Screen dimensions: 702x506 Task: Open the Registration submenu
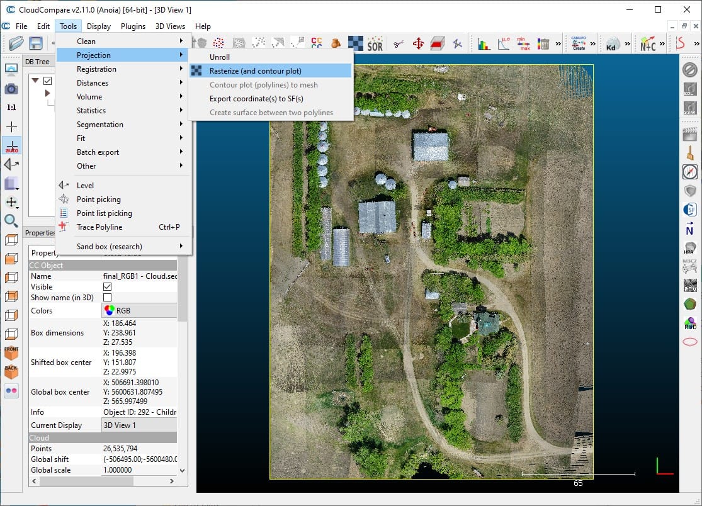coord(124,69)
